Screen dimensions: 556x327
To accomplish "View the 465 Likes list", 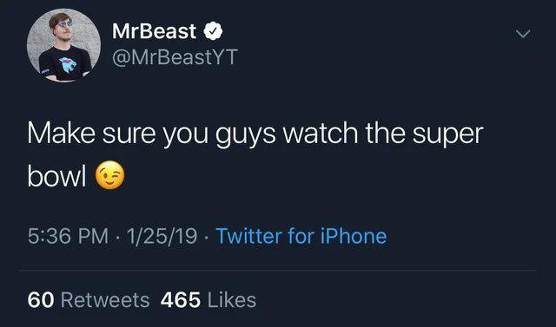I will (208, 300).
